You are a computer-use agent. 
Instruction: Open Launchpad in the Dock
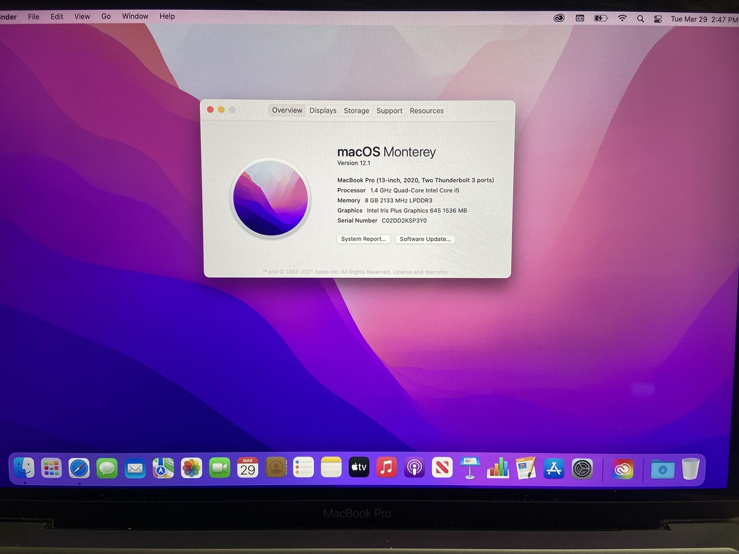tap(51, 468)
